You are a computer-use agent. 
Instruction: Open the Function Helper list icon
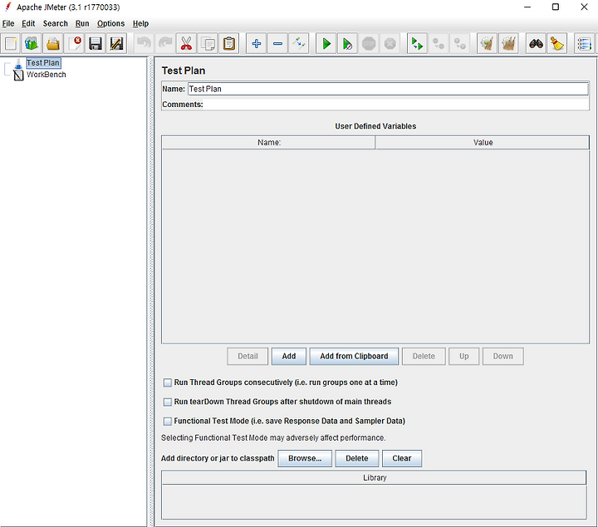[x=584, y=43]
